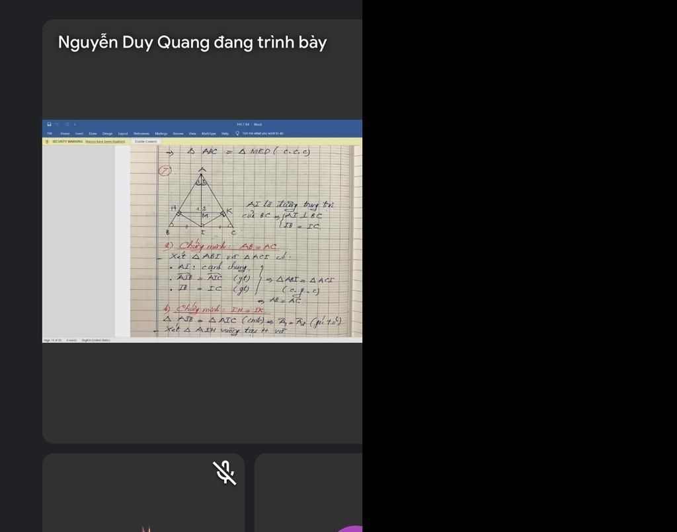
Task: Open the References ribbon tab
Action: click(x=141, y=133)
